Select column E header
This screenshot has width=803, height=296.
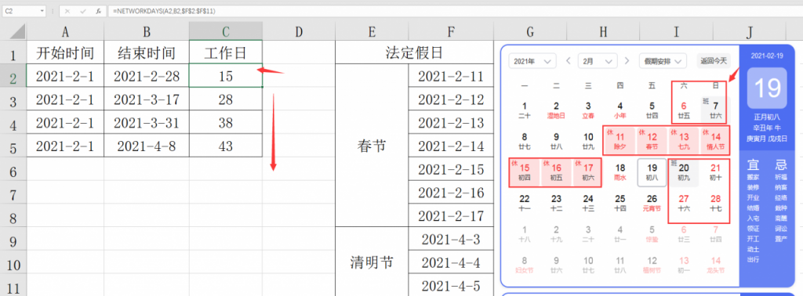click(x=372, y=31)
